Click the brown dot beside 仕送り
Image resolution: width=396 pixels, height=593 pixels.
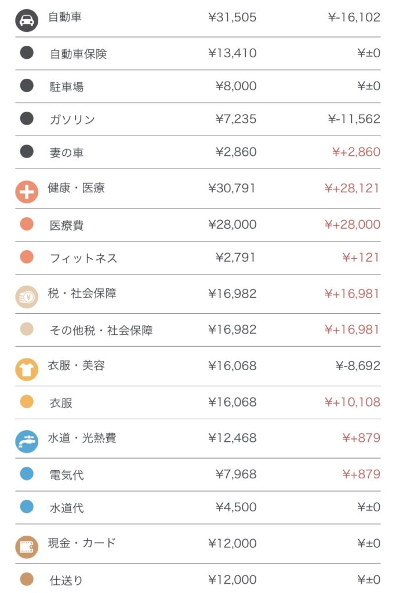pyautogui.click(x=27, y=579)
